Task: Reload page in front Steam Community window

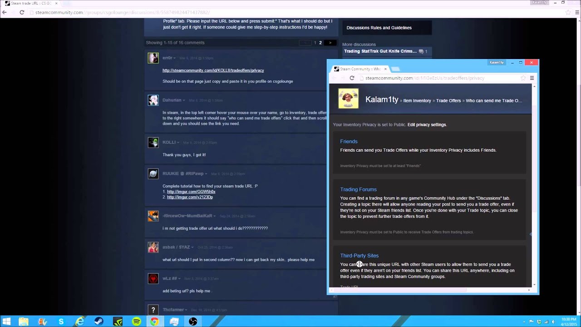Action: click(352, 78)
